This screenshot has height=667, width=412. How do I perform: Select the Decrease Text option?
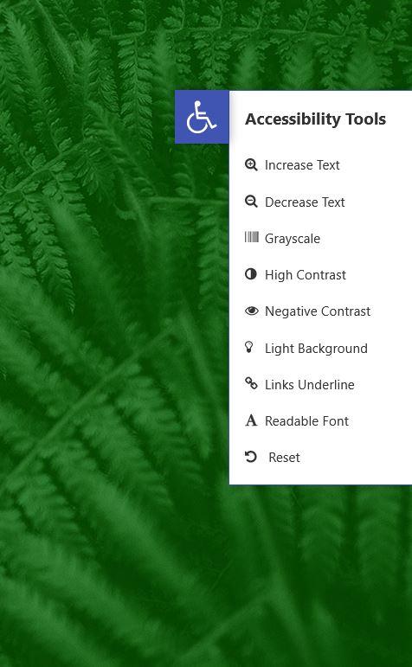pyautogui.click(x=305, y=202)
